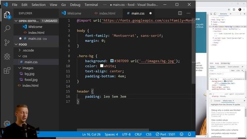This screenshot has width=247, height=139.
Task: Open the View menu
Action: (x=53, y=5)
